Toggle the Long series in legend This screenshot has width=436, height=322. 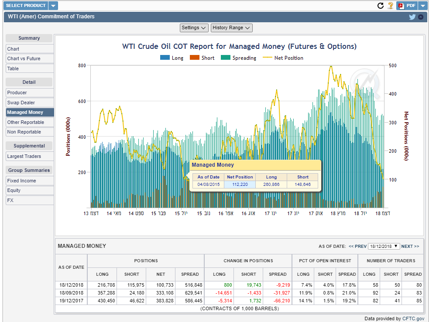[x=172, y=58]
